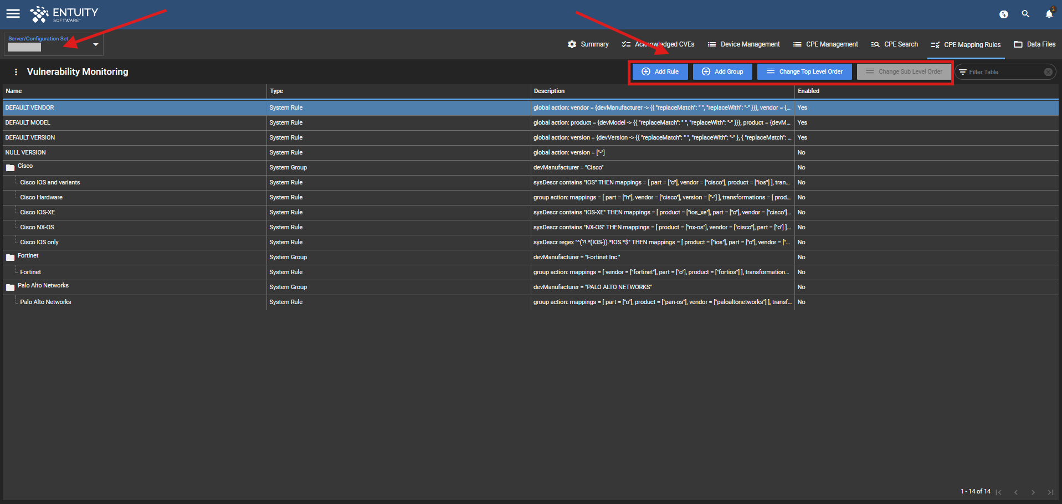Switch to the Acknowledged CVEs tab
This screenshot has height=504, width=1062.
tap(658, 44)
